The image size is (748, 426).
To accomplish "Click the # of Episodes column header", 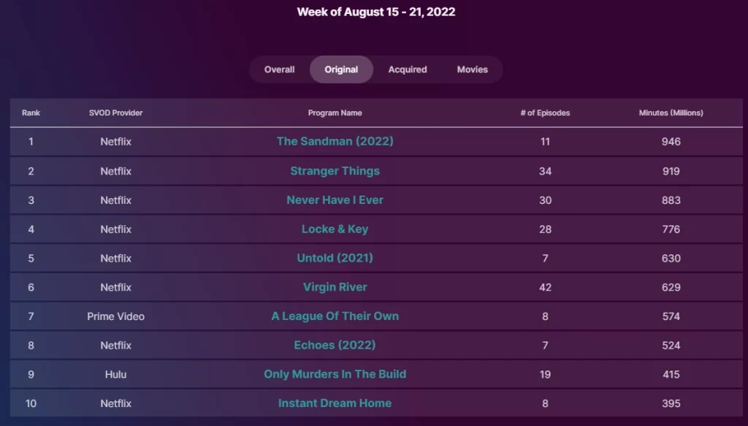I will tap(545, 113).
